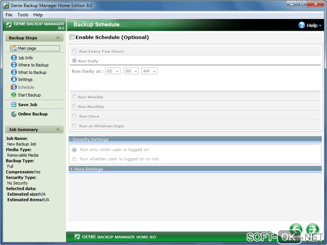Click the Schedule step text
327x245 pixels.
(x=26, y=87)
